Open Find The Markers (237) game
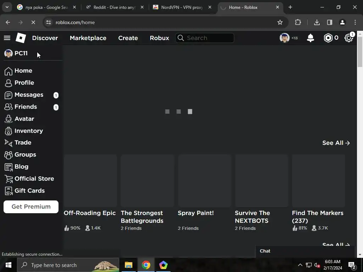Image resolution: width=363 pixels, height=272 pixels. point(319,192)
